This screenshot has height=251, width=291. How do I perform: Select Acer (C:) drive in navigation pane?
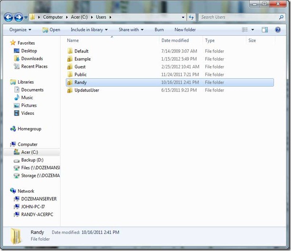pos(29,152)
